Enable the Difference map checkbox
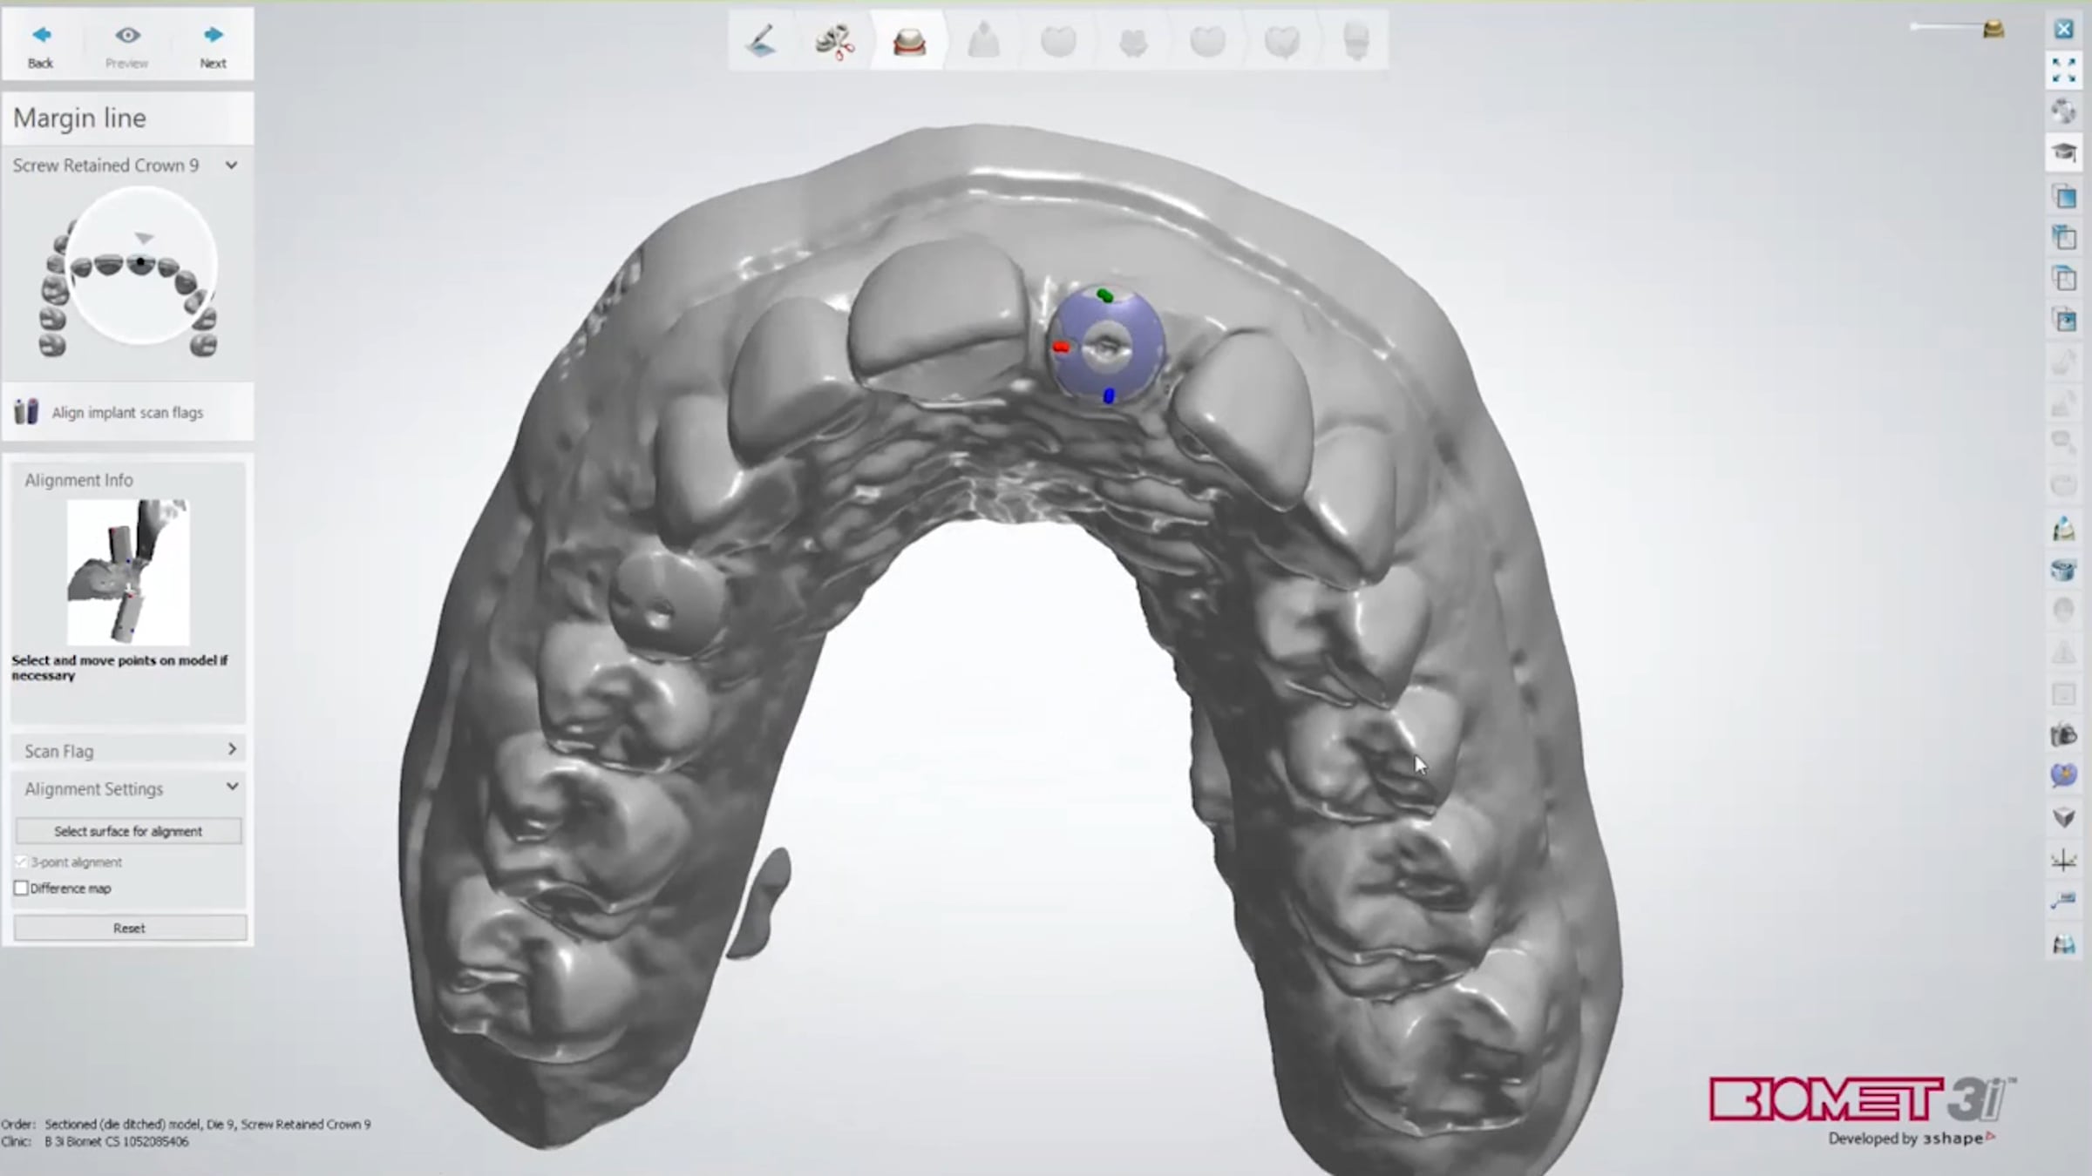2092x1176 pixels. [x=22, y=889]
